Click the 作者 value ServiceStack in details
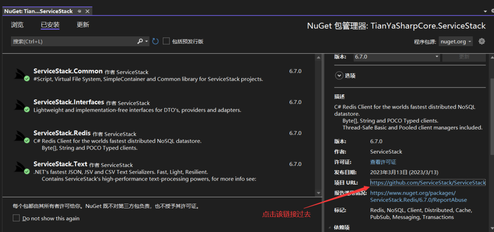The width and height of the screenshot is (494, 232). 386,152
